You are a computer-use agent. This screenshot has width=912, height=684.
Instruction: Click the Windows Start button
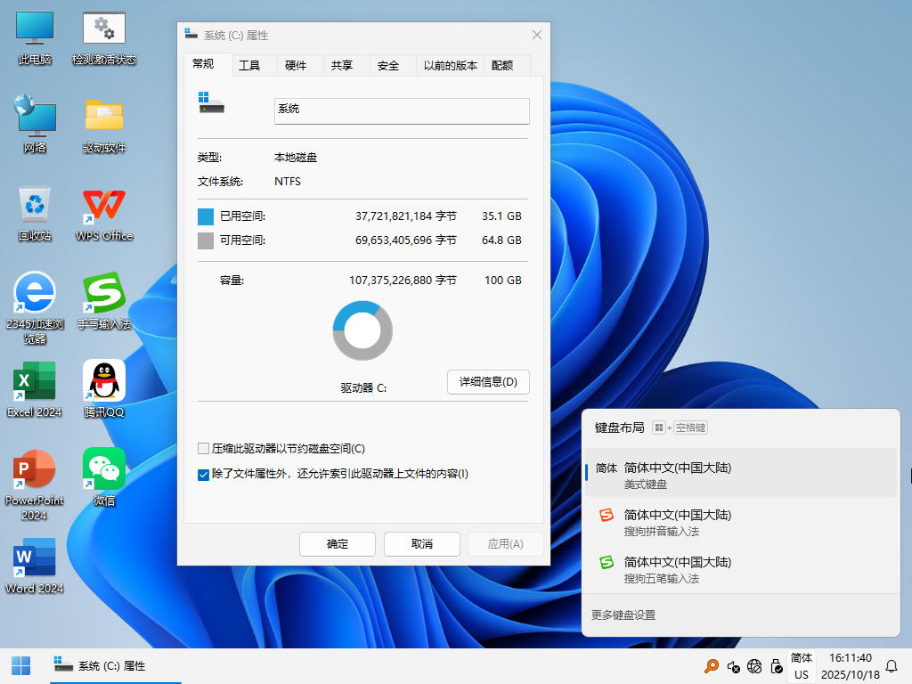coord(20,665)
